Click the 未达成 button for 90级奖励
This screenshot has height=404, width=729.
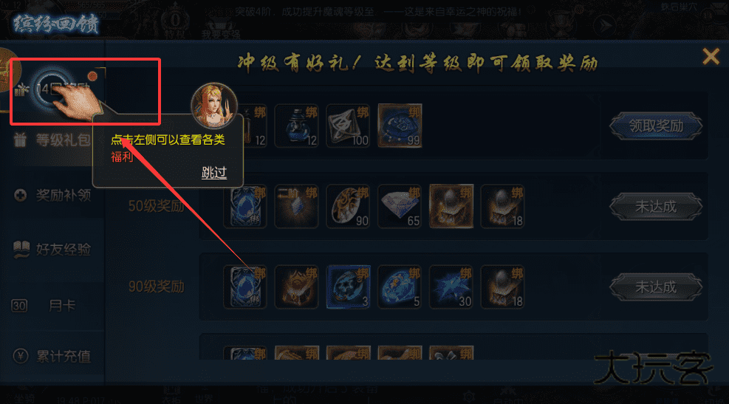pyautogui.click(x=656, y=287)
